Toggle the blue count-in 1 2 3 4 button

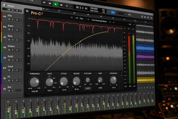click(x=113, y=12)
